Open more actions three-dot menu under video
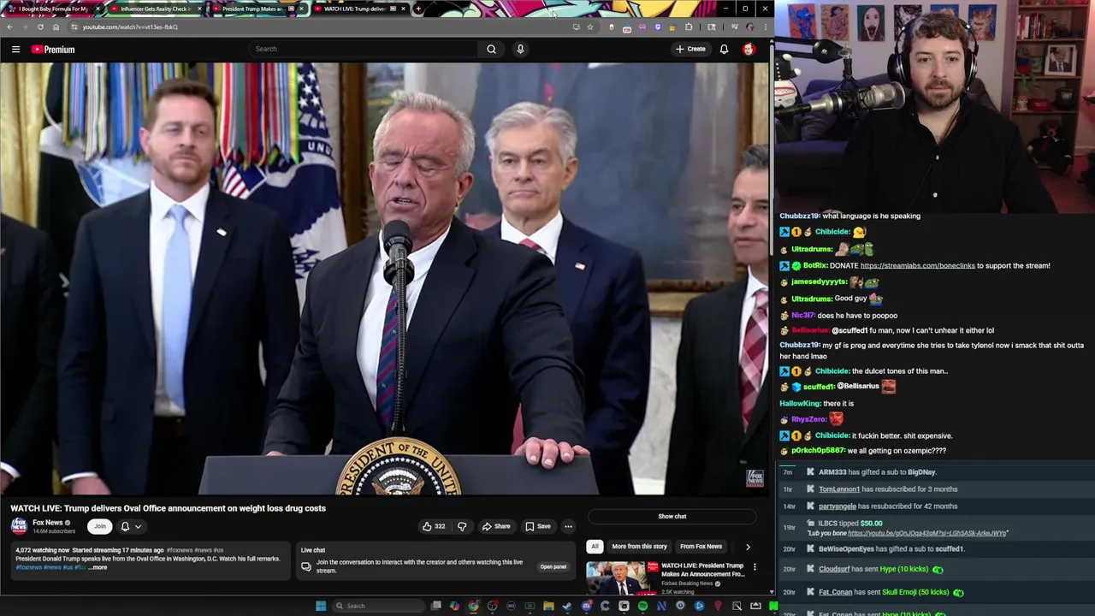Viewport: 1095px width, 616px height. click(568, 526)
